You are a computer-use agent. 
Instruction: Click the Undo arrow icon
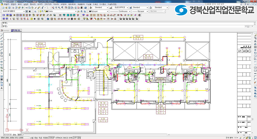43,7
